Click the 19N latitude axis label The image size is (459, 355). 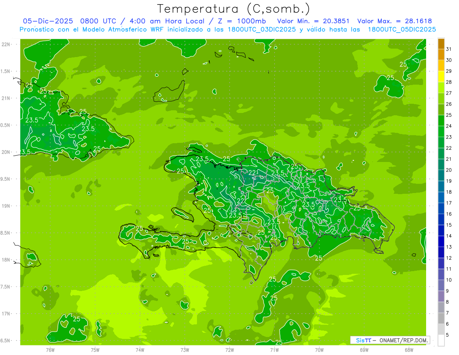click(x=6, y=206)
